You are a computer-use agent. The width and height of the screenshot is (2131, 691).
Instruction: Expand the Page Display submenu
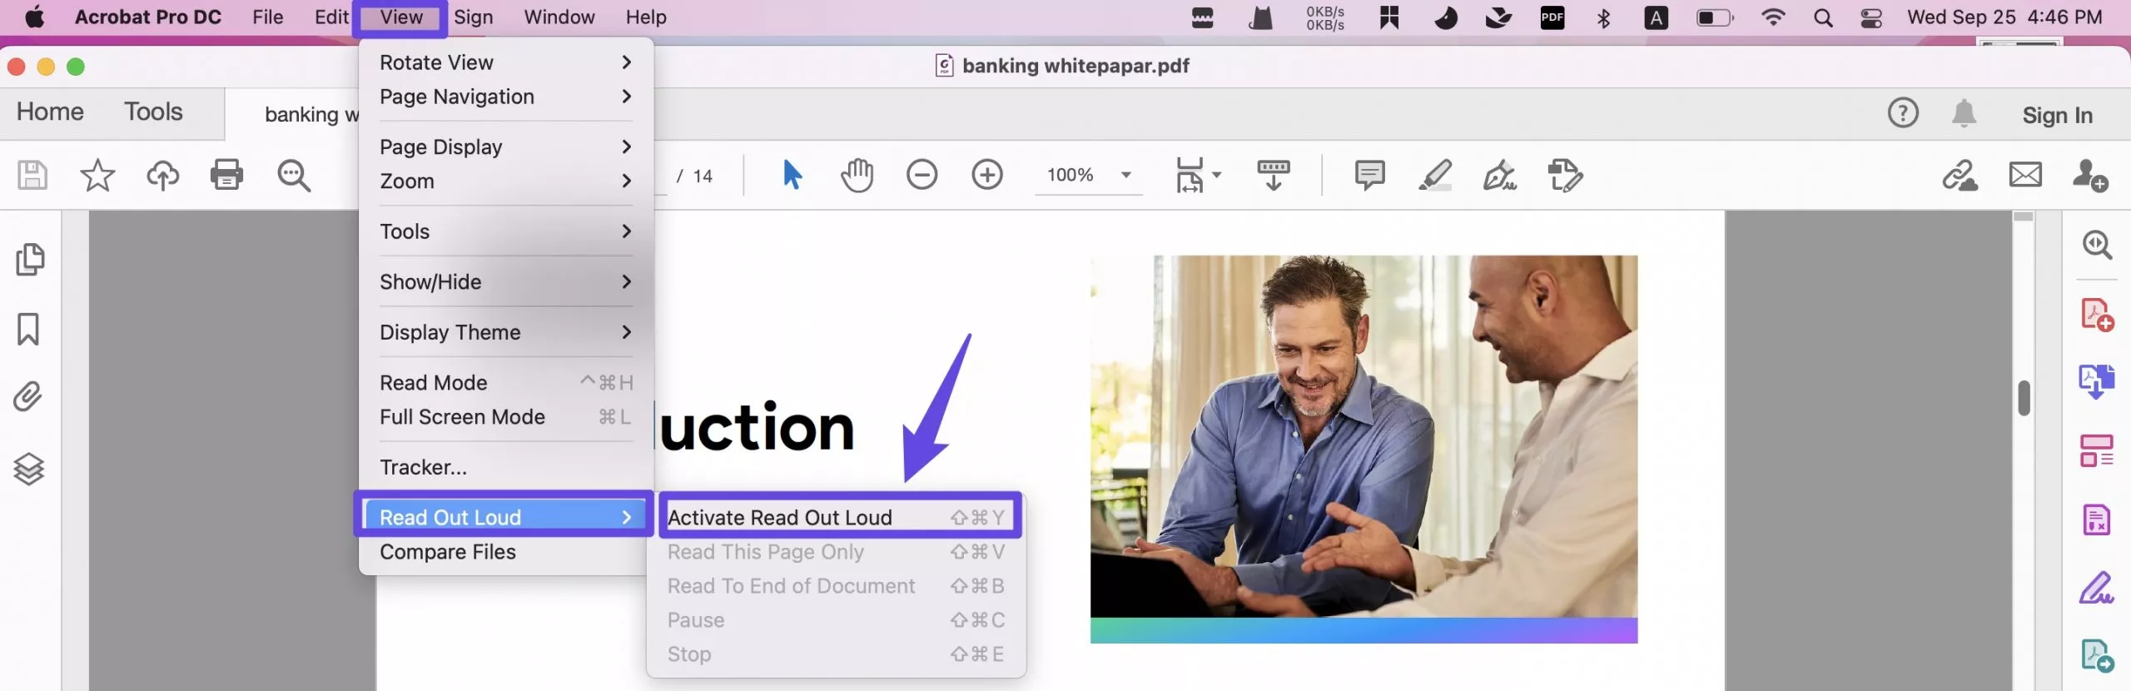pos(506,147)
